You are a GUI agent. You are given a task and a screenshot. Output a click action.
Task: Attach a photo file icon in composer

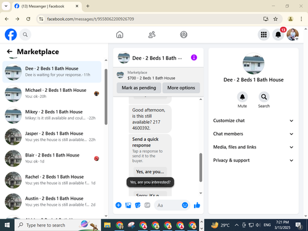click(x=128, y=205)
